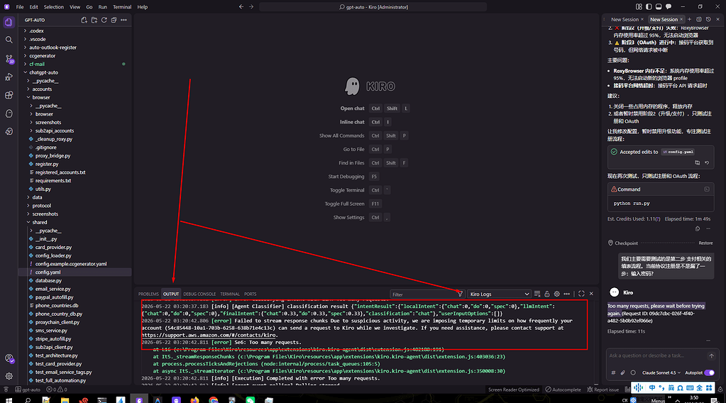Focus the output Filter input field
Viewport: 726px width, 403px height.
point(424,294)
